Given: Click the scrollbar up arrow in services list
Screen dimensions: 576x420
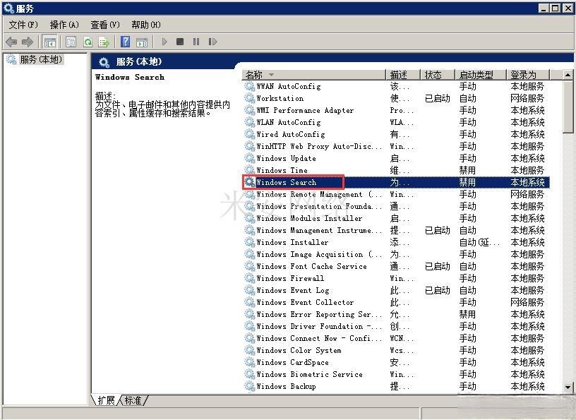Looking at the screenshot, I should click(x=568, y=75).
